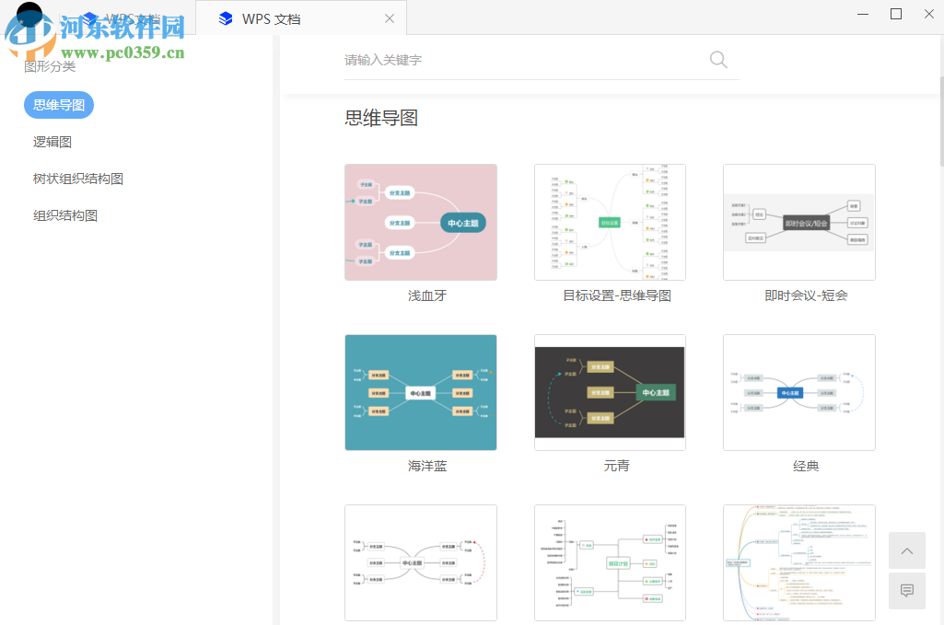Viewport: 944px width, 625px height.
Task: Click the user avatar in the top-left corner
Action: click(x=29, y=15)
